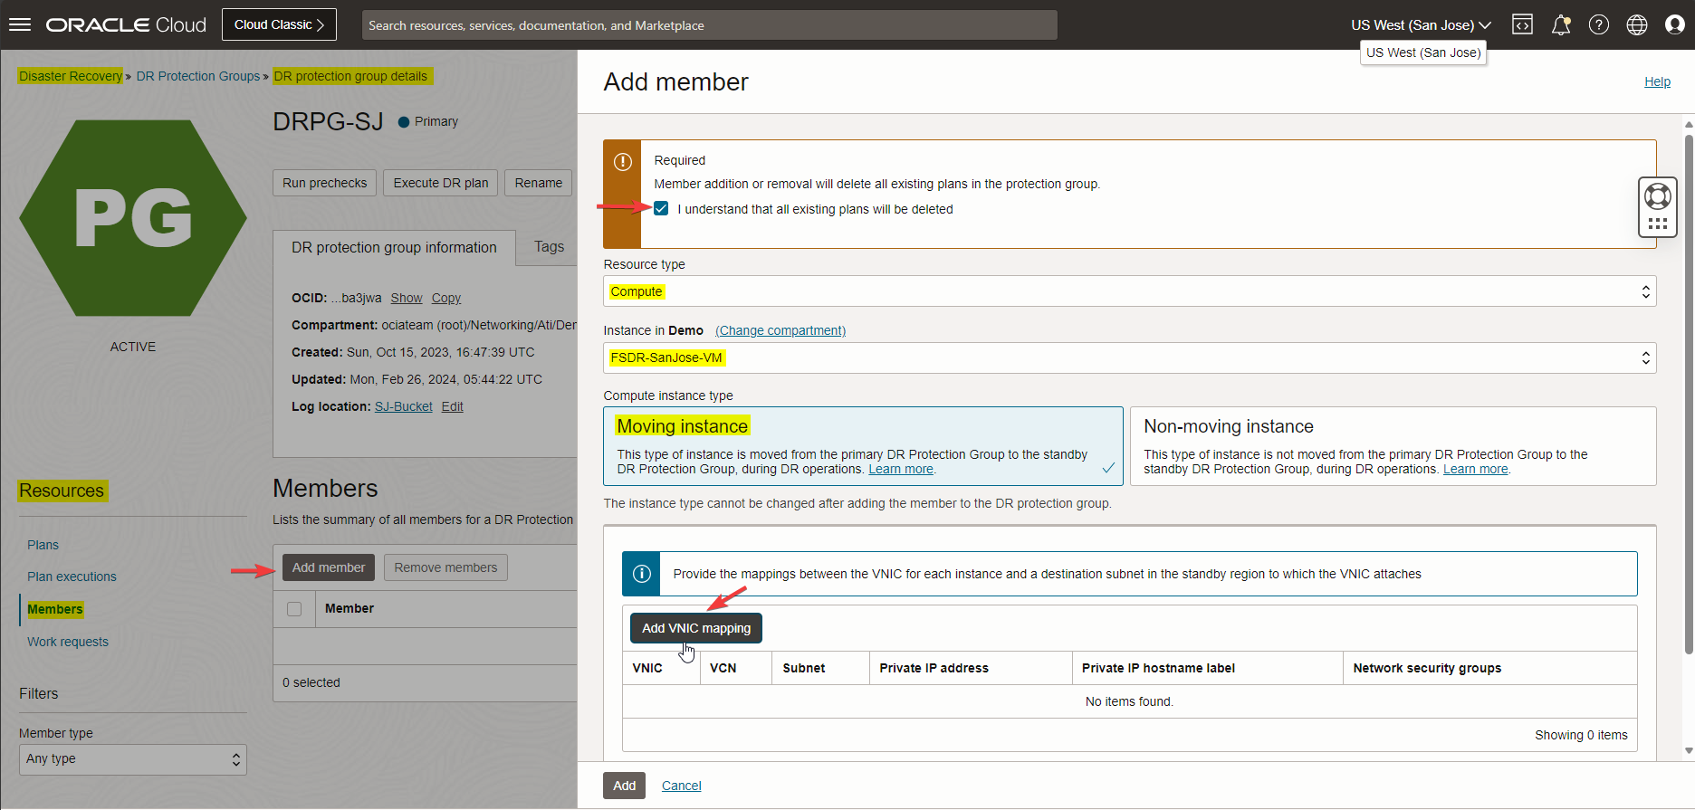Open the hamburger navigation menu
The image size is (1695, 810).
coord(20,24)
